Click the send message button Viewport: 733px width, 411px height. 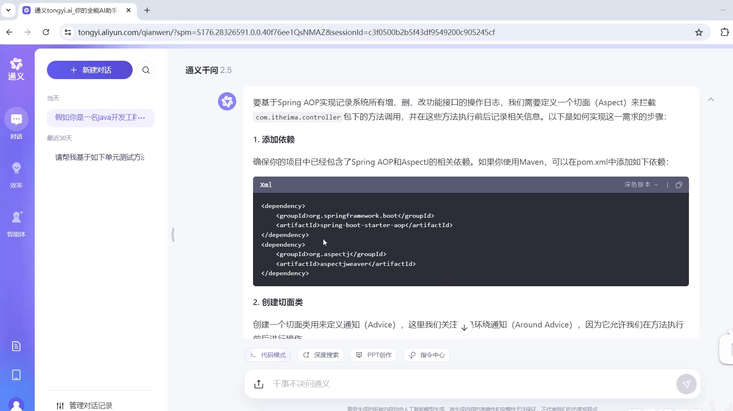tap(686, 384)
